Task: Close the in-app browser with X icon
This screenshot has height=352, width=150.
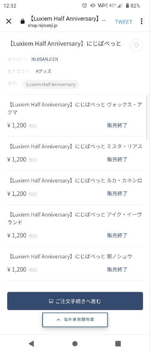Action: [x=9, y=21]
